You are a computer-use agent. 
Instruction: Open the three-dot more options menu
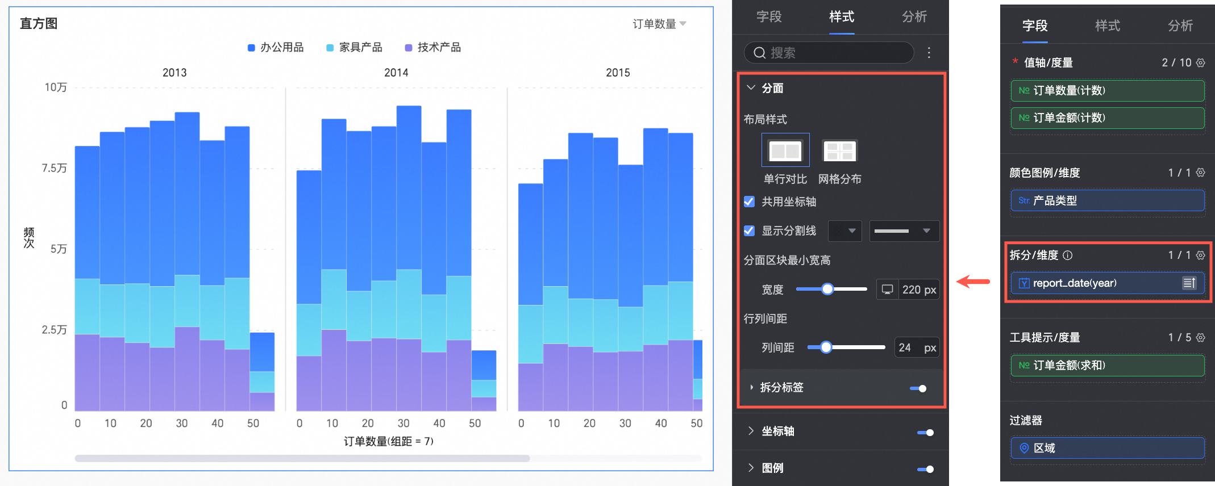pyautogui.click(x=929, y=53)
